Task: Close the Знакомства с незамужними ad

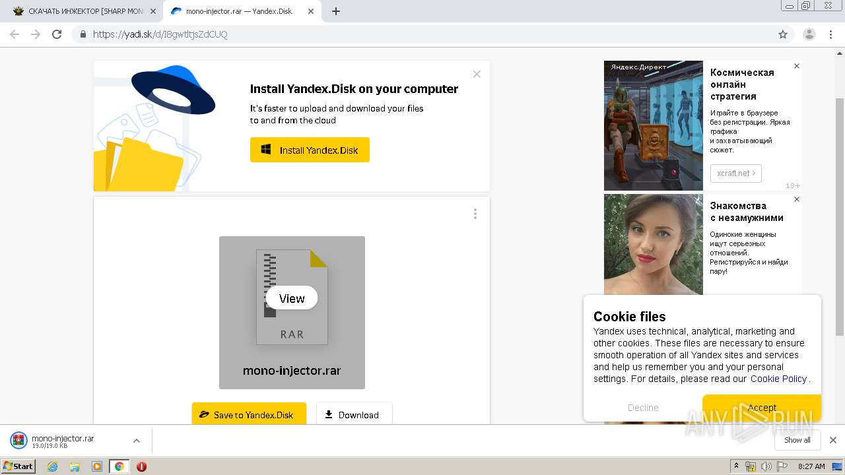Action: click(x=797, y=199)
